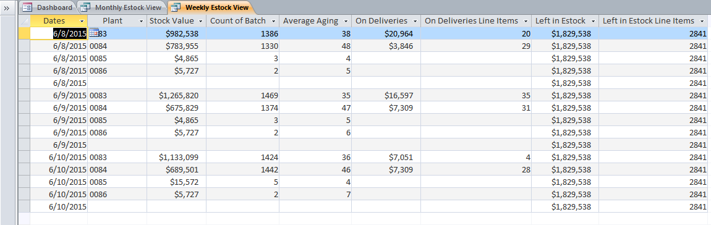This screenshot has height=225, width=711.
Task: Click the $1,265,820 Stock Value cell
Action: [x=176, y=95]
